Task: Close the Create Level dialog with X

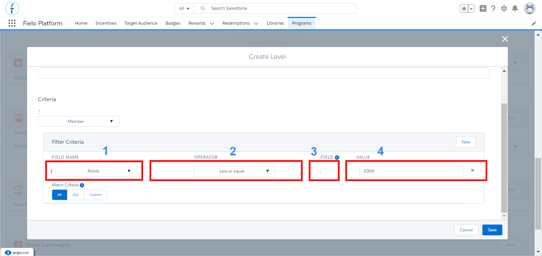Action: [x=505, y=39]
